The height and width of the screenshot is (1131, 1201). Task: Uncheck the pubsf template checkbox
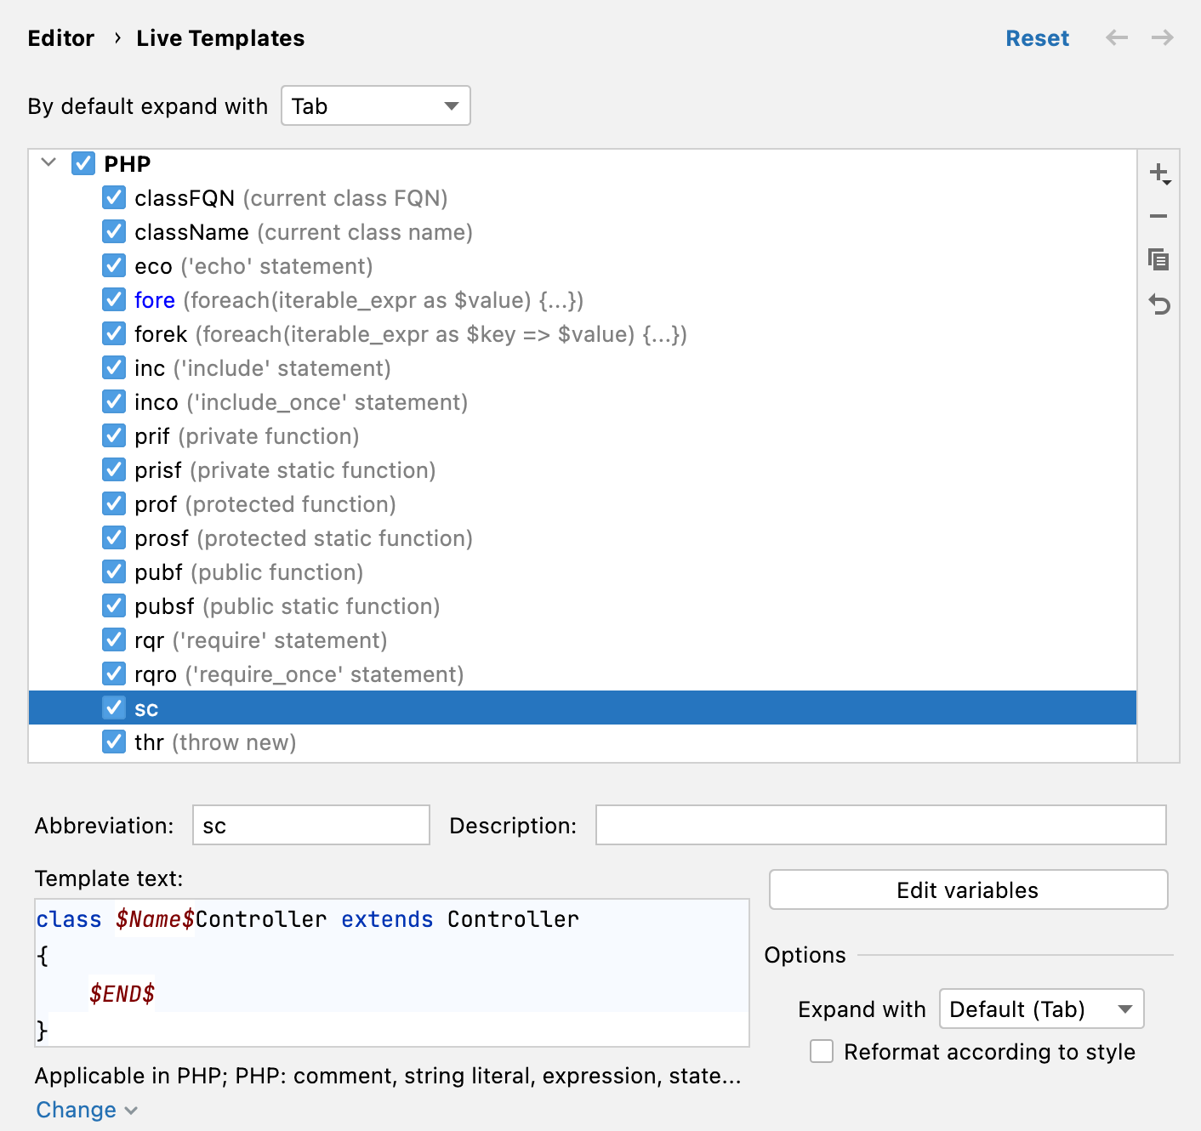coord(114,605)
